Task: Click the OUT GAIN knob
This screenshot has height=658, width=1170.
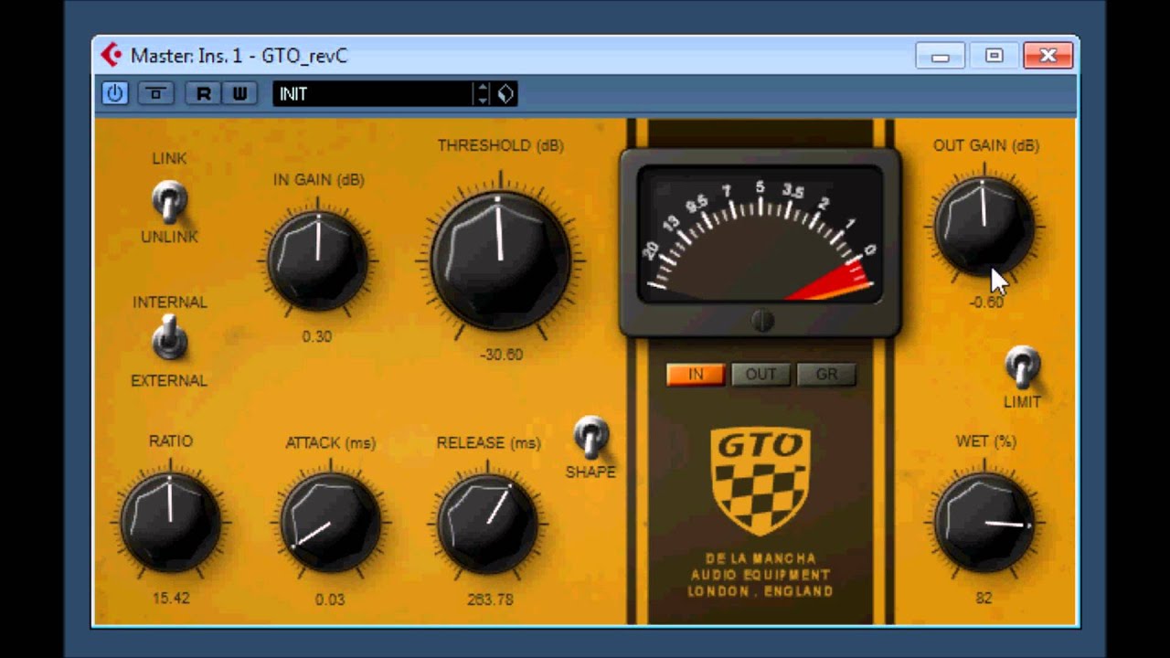Action: coord(984,226)
